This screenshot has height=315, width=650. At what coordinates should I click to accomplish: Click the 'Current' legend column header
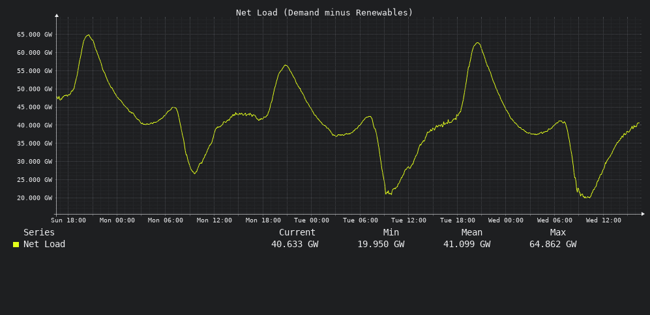point(297,233)
